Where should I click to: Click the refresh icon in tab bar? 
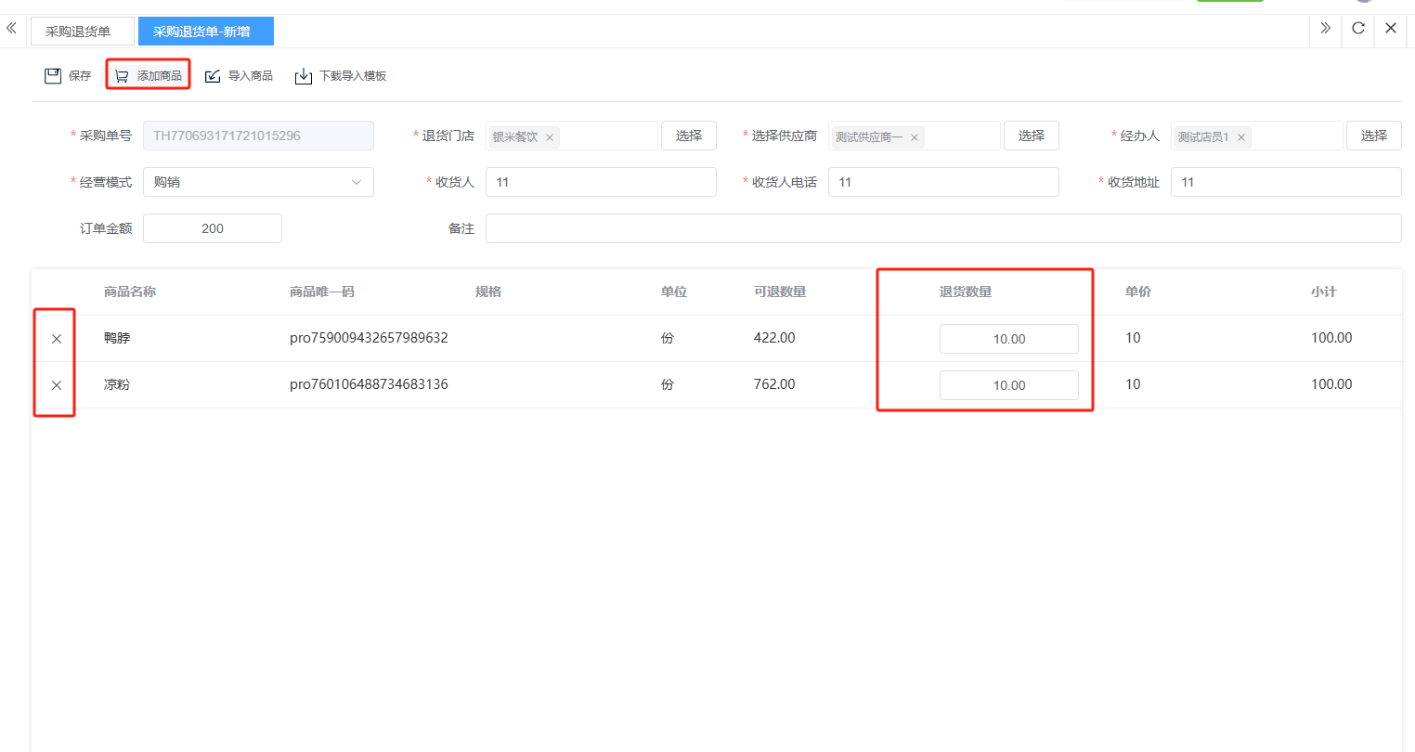1357,28
